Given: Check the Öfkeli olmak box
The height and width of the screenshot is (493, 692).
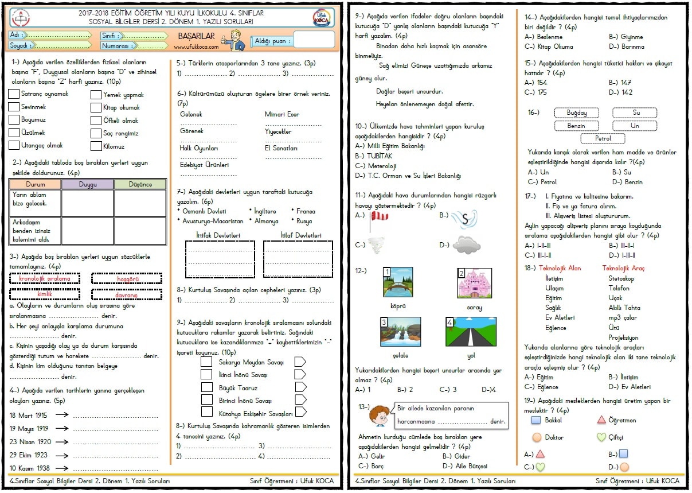Looking at the screenshot, I should click(96, 121).
